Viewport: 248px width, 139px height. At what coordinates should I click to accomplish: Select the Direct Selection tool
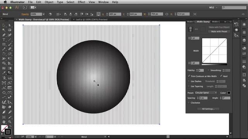click(x=10, y=25)
